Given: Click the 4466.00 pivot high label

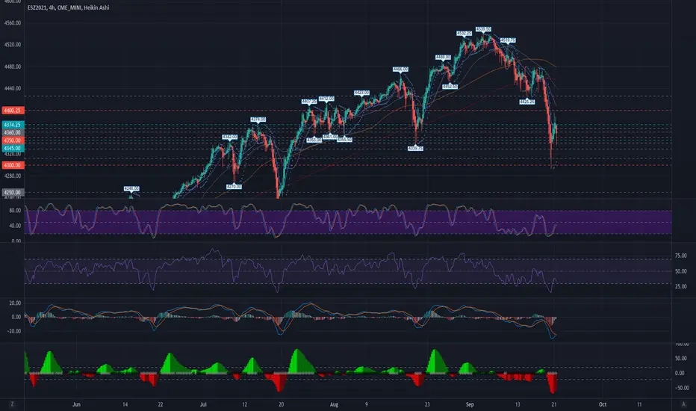Looking at the screenshot, I should click(x=400, y=69).
